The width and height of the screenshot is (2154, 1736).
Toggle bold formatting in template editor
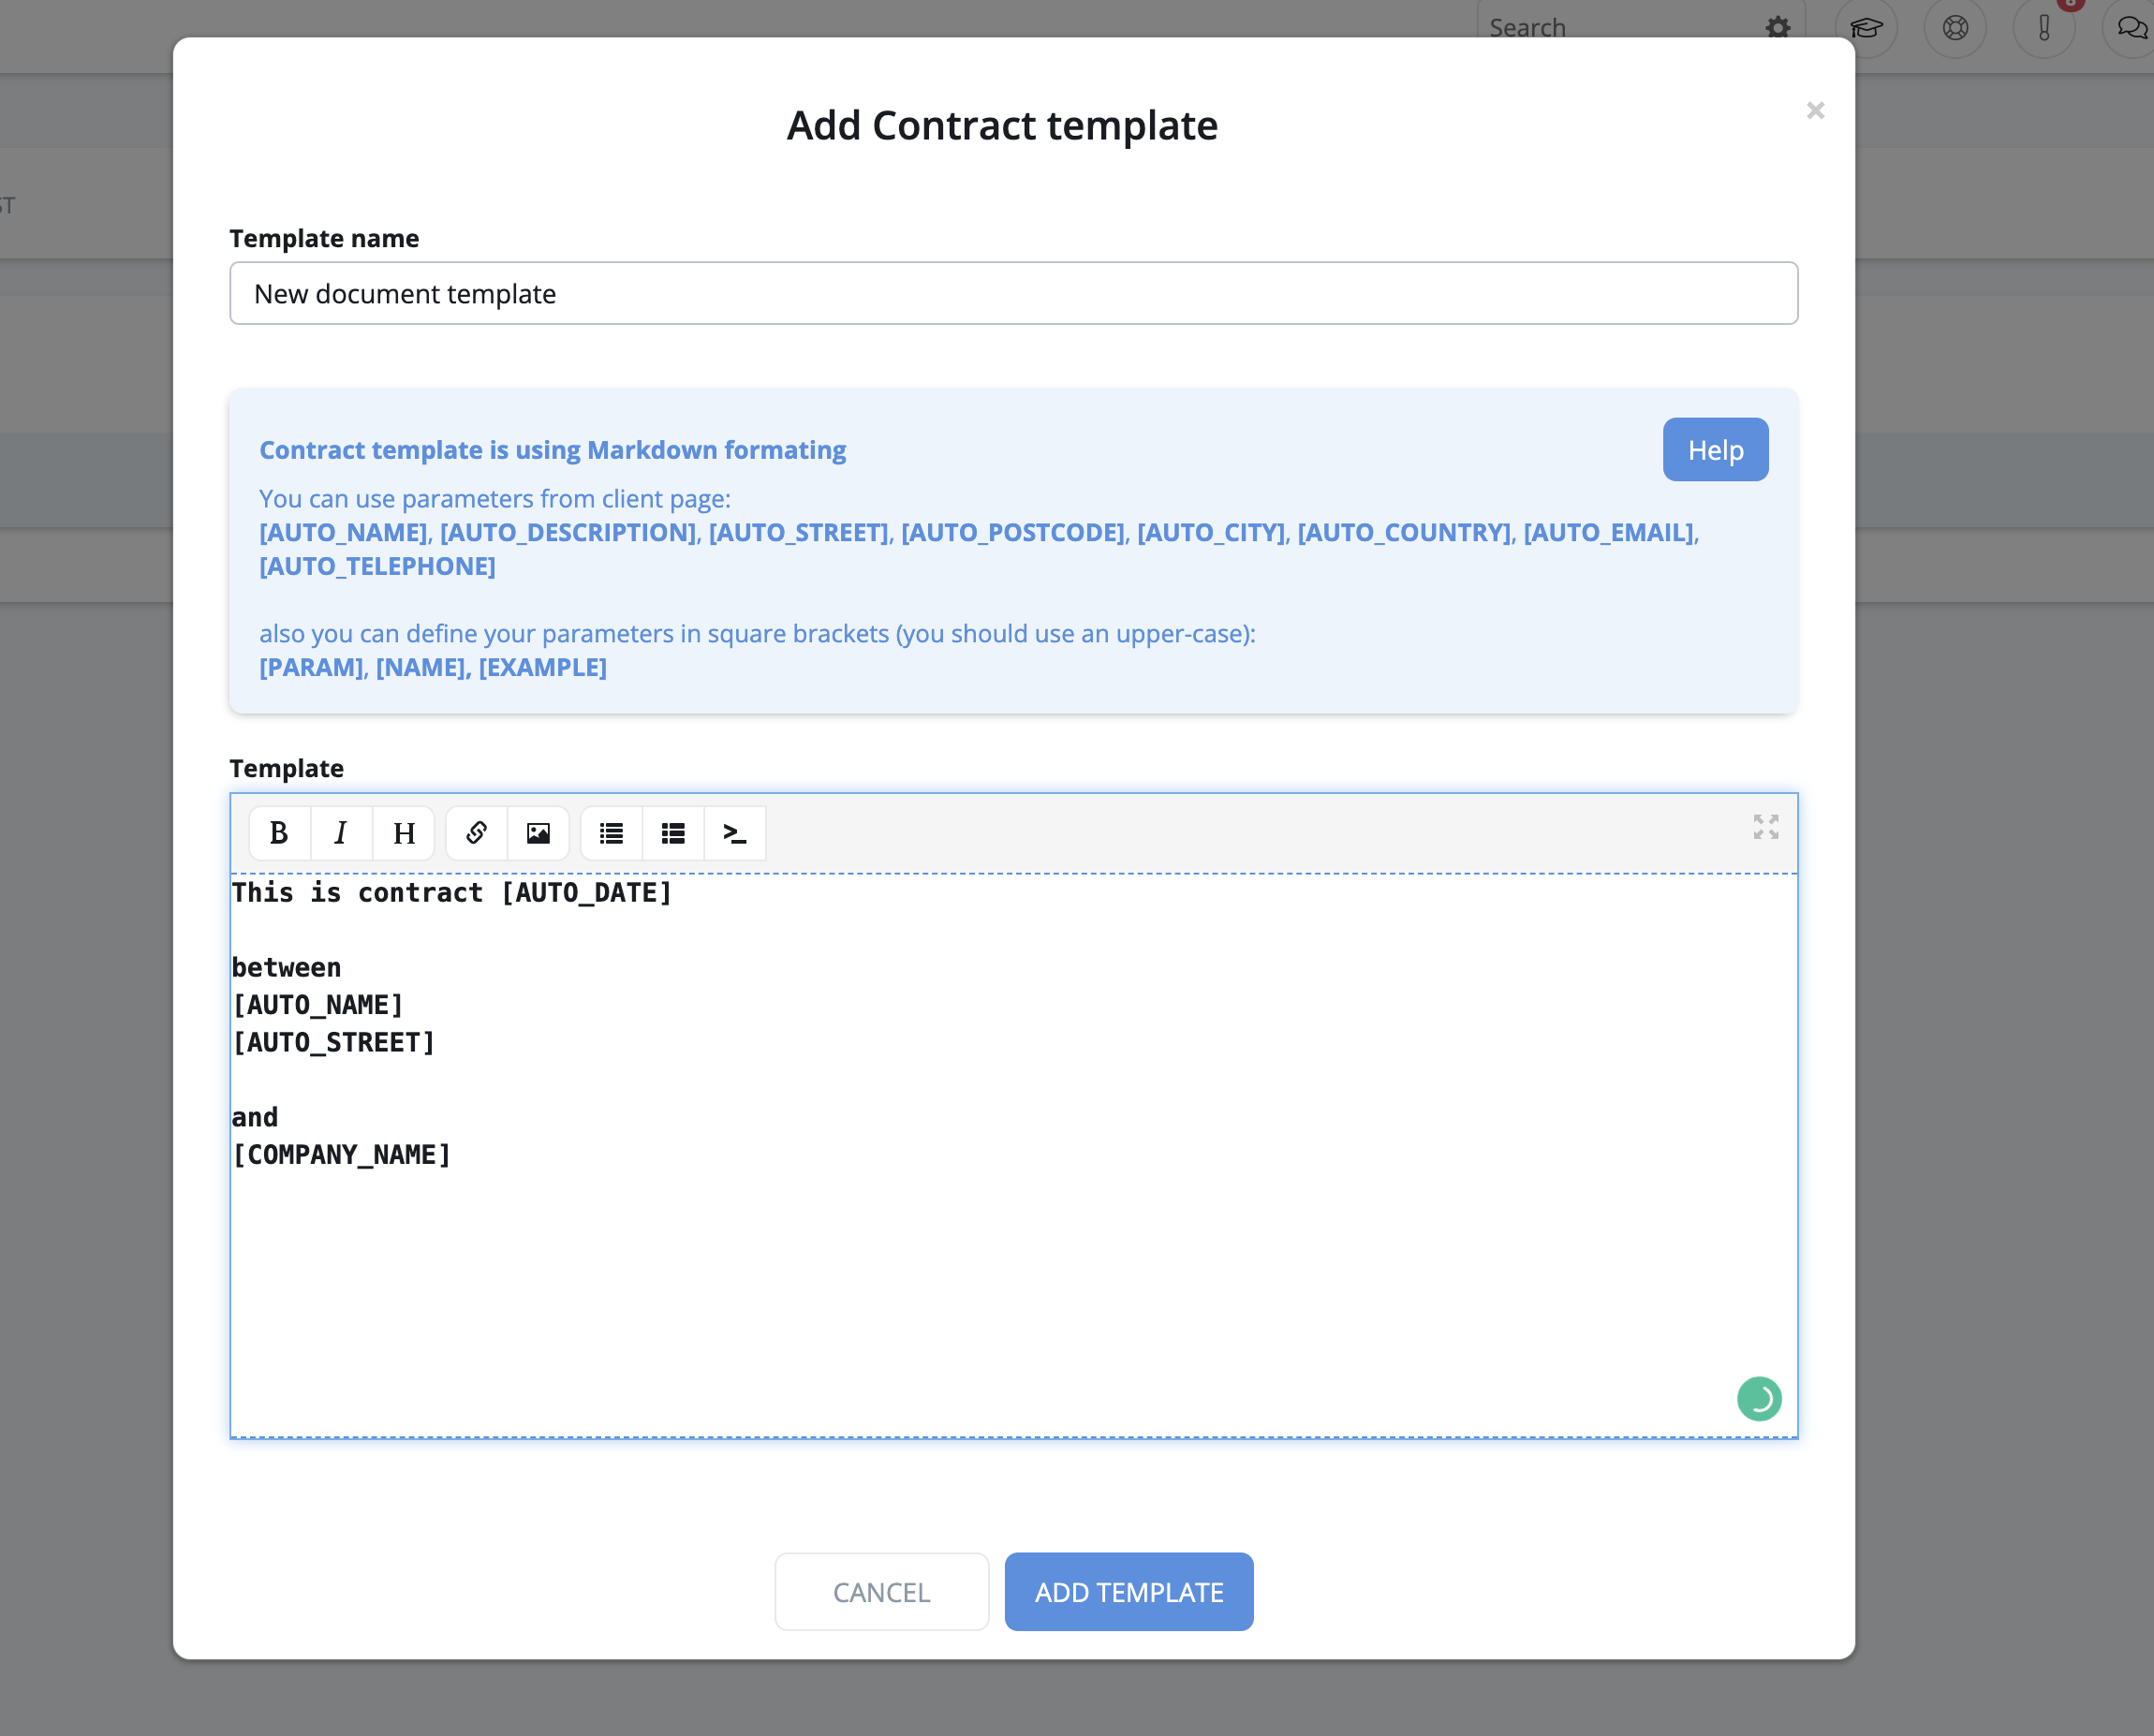(x=279, y=833)
